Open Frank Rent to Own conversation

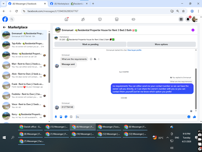[x=24, y=86]
